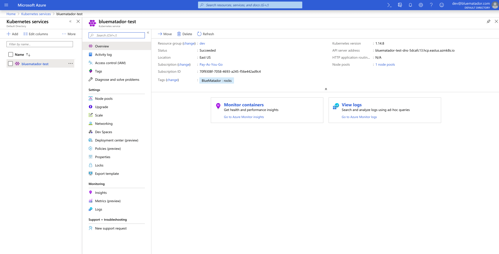Follow Go to Azure Monitor insights link
Viewport: 499px width, 254px height.
(x=244, y=117)
